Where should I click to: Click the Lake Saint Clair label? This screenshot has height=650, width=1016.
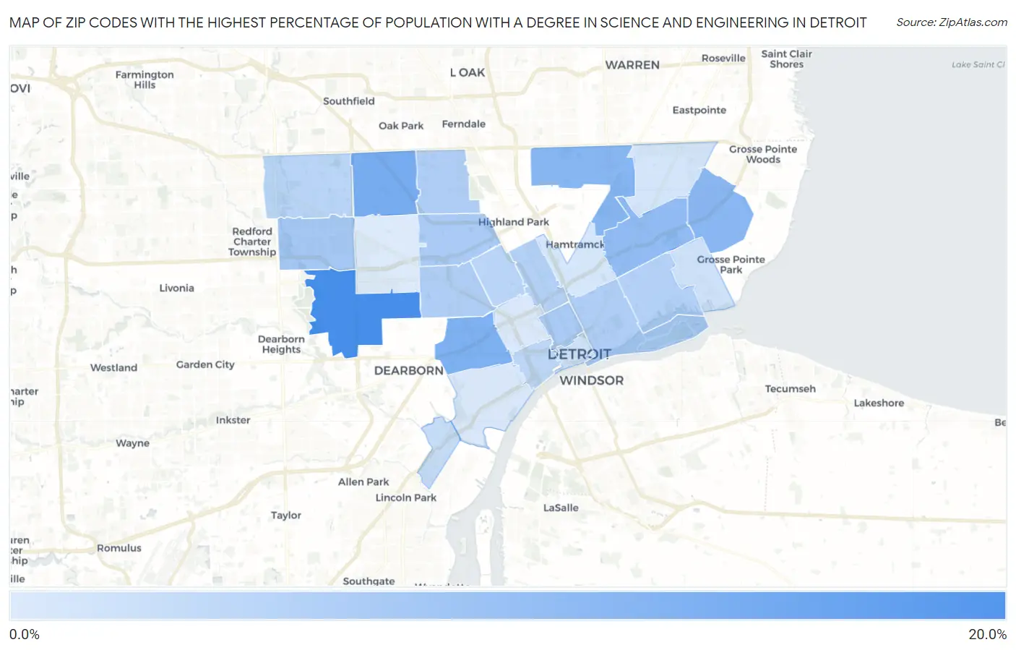(x=978, y=64)
